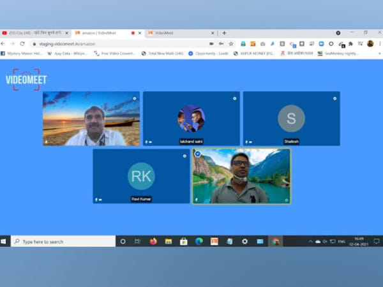This screenshot has height=287, width=383.
Task: Click the mic status indicator on lalchand saini's tile
Action: click(146, 142)
